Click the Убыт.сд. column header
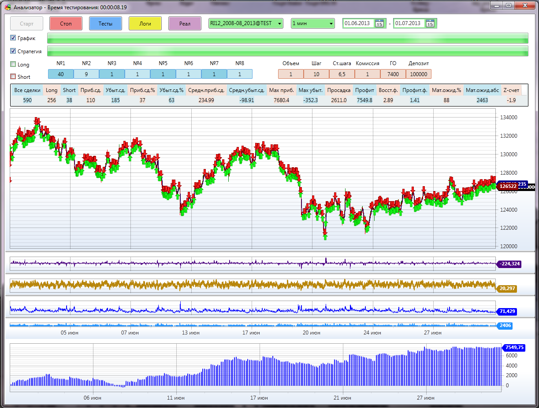Image resolution: width=539 pixels, height=408 pixels. (x=116, y=90)
